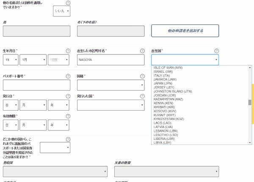The image size is (254, 182).
Task: Expand 発行日 year dropdown labeled 年
Action: click(x=58, y=105)
